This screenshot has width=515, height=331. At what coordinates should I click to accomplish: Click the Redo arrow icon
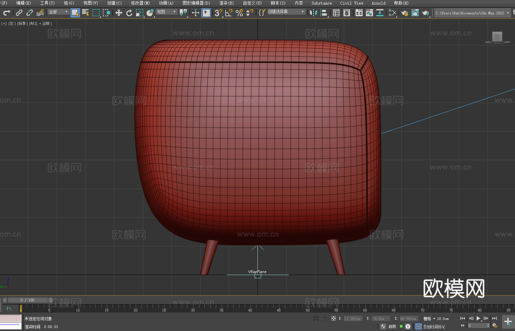(7, 13)
